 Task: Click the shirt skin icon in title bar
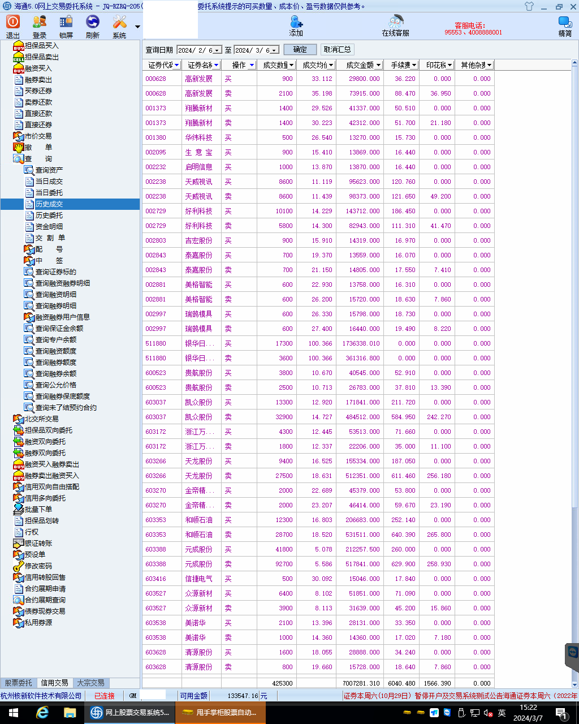tap(529, 6)
